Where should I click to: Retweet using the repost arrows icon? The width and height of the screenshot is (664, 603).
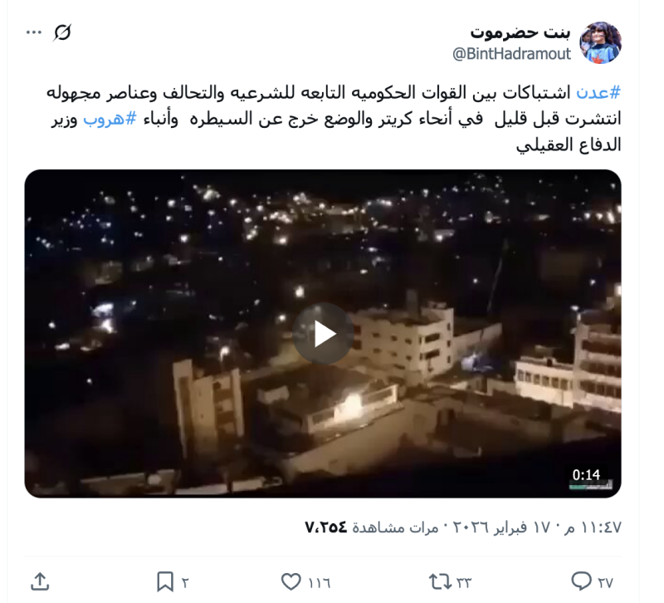(x=441, y=581)
